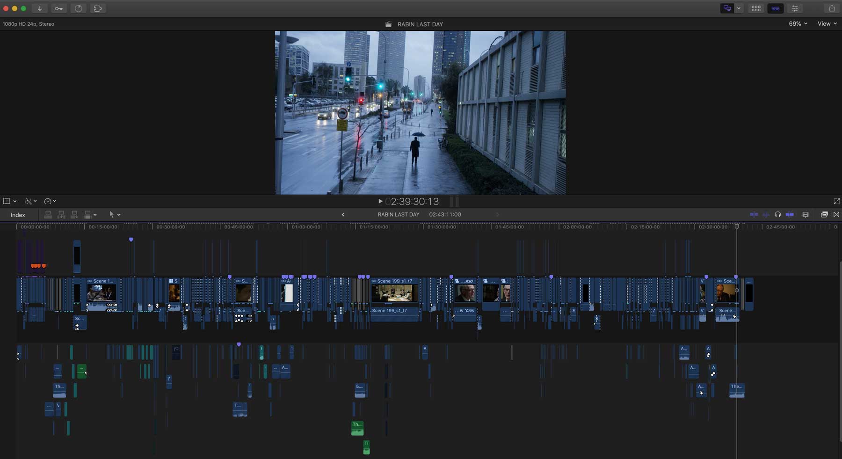
Task: Toggle video skimming button
Action: tap(754, 215)
